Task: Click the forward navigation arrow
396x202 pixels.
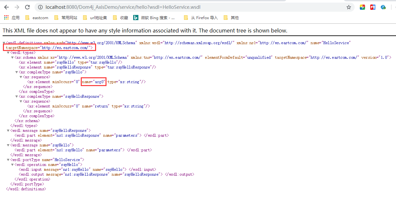Action: coord(17,7)
